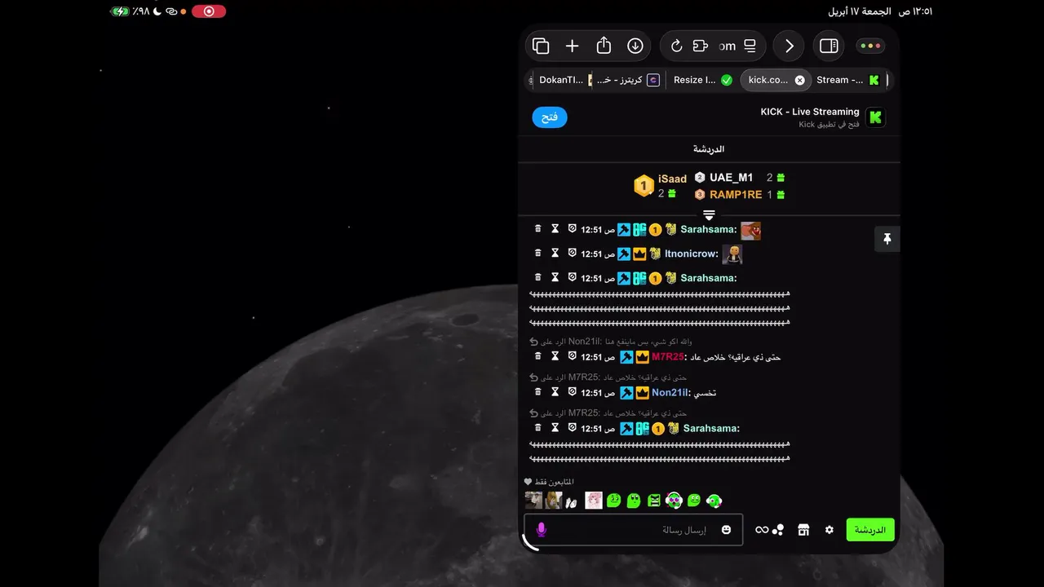Timeout first Sarahsama message with hourglass icon
The width and height of the screenshot is (1044, 587).
point(555,229)
